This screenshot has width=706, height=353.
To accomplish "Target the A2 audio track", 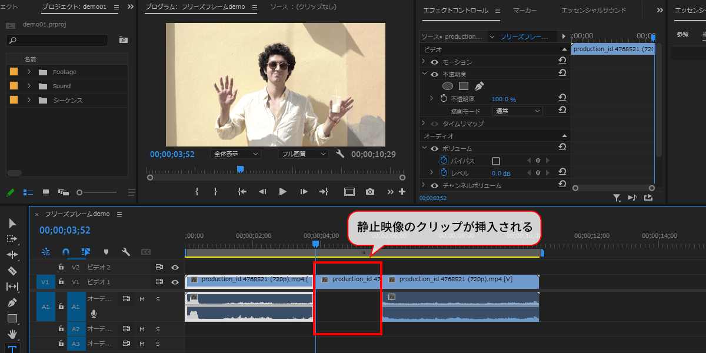I will (x=76, y=329).
